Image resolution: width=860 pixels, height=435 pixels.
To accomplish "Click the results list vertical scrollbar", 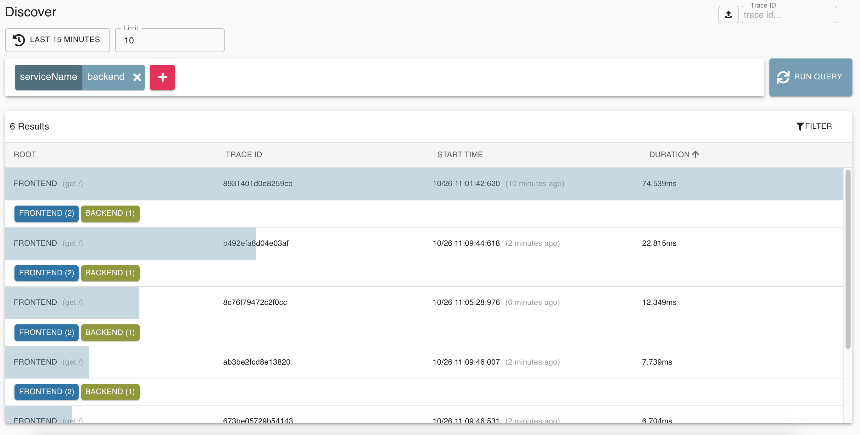I will 847,259.
